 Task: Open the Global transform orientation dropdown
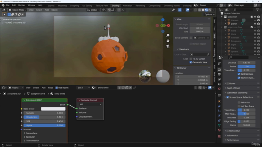click(93, 10)
